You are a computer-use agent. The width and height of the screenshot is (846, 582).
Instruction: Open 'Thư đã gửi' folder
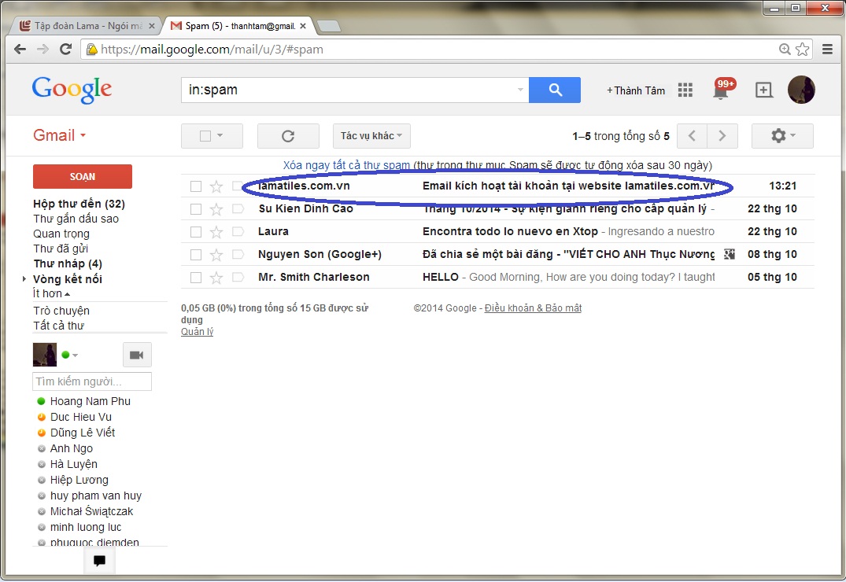click(61, 249)
